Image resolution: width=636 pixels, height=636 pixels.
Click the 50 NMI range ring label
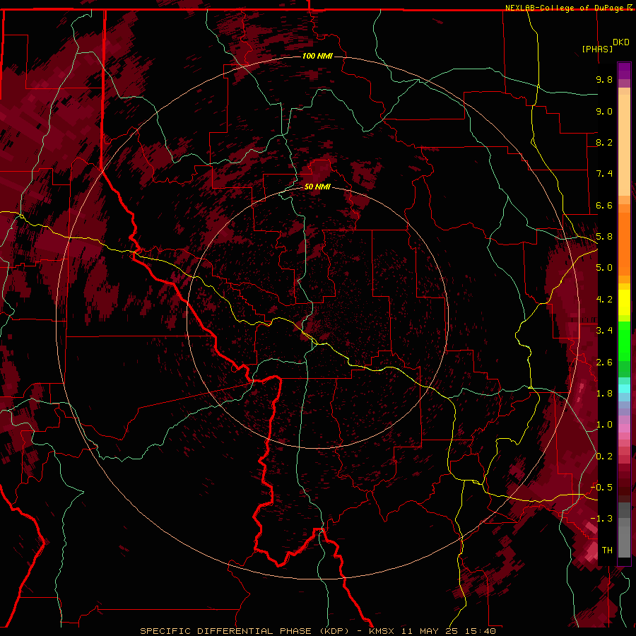pyautogui.click(x=317, y=187)
